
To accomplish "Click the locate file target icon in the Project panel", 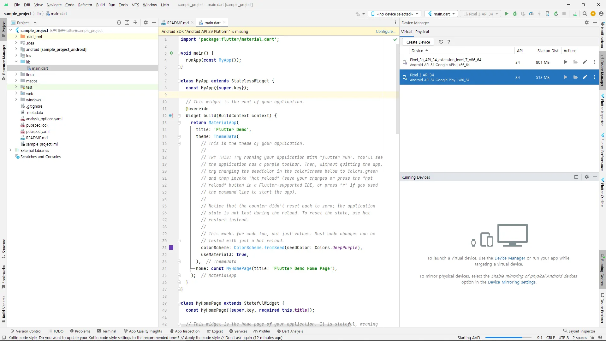I will [119, 22].
